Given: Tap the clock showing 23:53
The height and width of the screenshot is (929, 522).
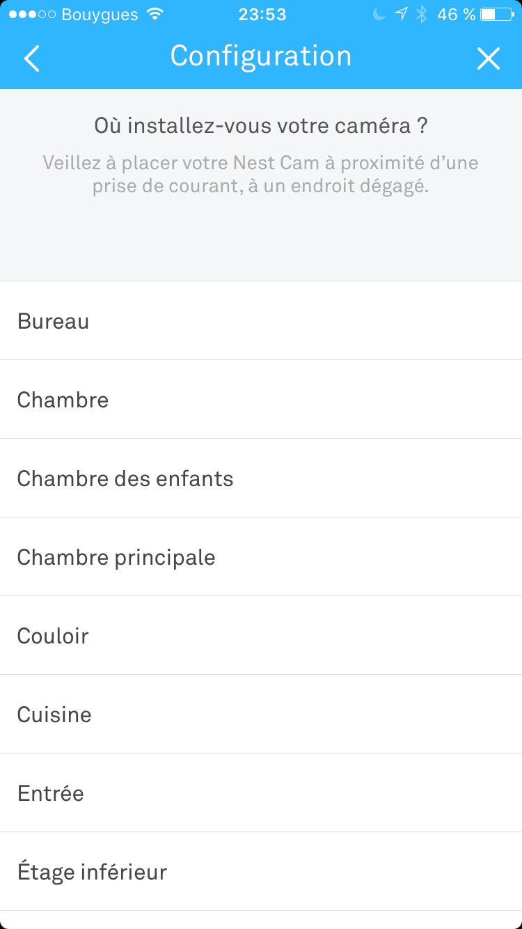Looking at the screenshot, I should click(x=262, y=15).
